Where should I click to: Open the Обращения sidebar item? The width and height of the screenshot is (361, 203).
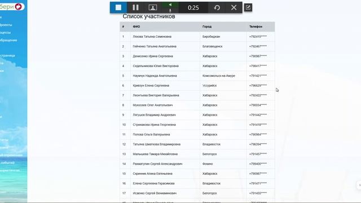(x=8, y=40)
